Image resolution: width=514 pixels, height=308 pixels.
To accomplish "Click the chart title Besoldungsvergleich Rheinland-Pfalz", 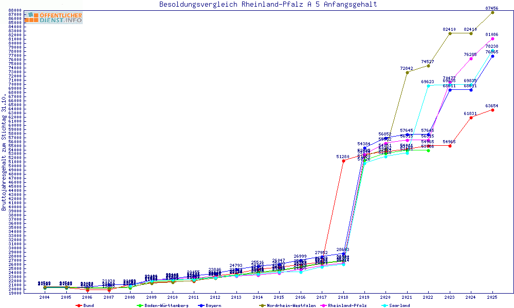I will coord(268,5).
